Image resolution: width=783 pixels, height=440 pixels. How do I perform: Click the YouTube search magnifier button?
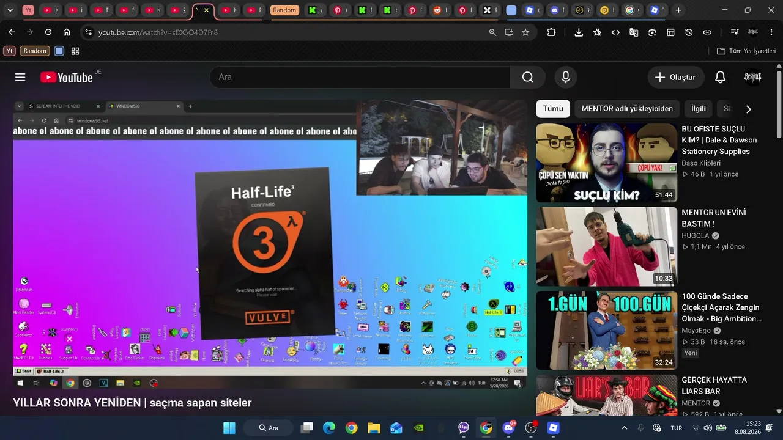point(528,77)
